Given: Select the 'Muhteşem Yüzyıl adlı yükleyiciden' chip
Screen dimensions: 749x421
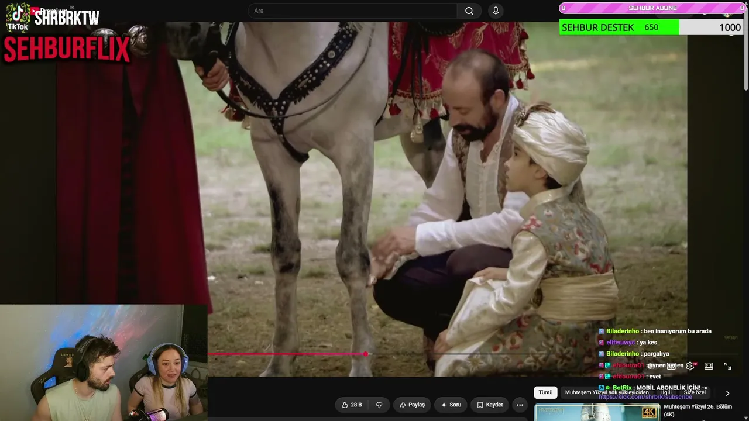Looking at the screenshot, I should point(607,393).
